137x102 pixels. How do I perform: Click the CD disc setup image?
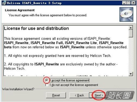click(126, 14)
